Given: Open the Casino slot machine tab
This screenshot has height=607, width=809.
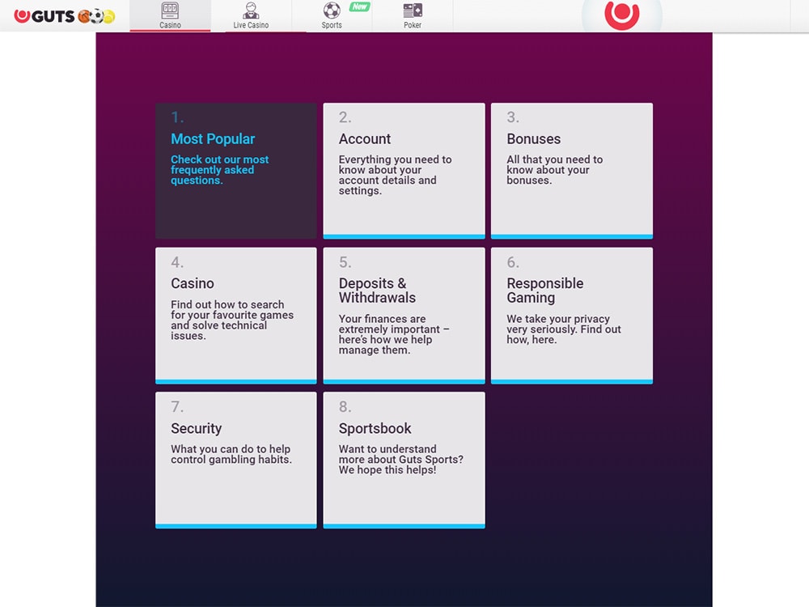Looking at the screenshot, I should (170, 15).
